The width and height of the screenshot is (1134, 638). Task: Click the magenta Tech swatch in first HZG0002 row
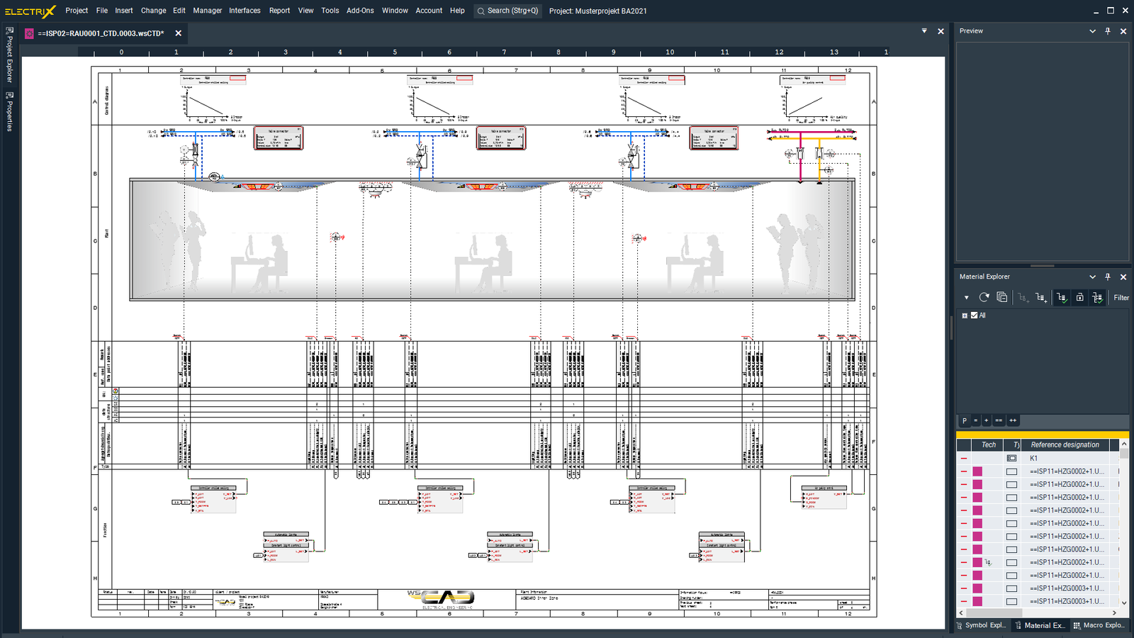point(977,471)
